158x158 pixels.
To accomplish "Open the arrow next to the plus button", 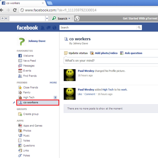I will (6, 18).
